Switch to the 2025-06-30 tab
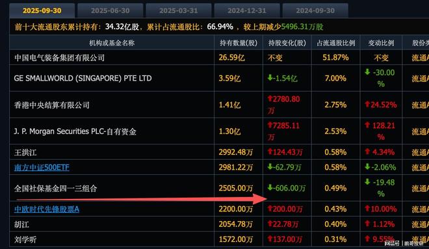The height and width of the screenshot is (249, 429). click(110, 10)
